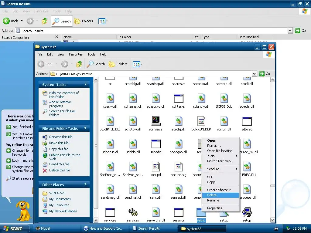The height and width of the screenshot is (233, 311).
Task: Close the Search Companion pane
Action: coord(57,37)
